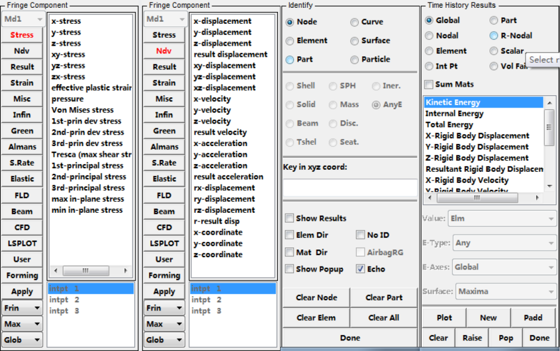Click the red highlighted Ndv button
This screenshot has width=560, height=351.
tap(164, 51)
